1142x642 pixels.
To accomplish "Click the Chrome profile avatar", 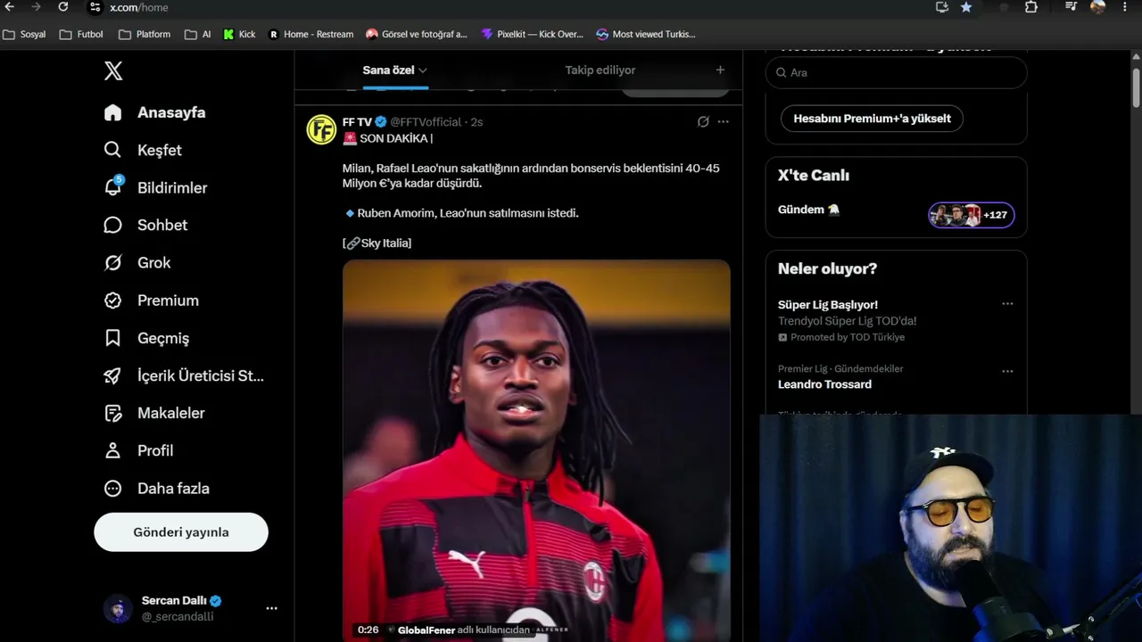I will [x=1098, y=7].
